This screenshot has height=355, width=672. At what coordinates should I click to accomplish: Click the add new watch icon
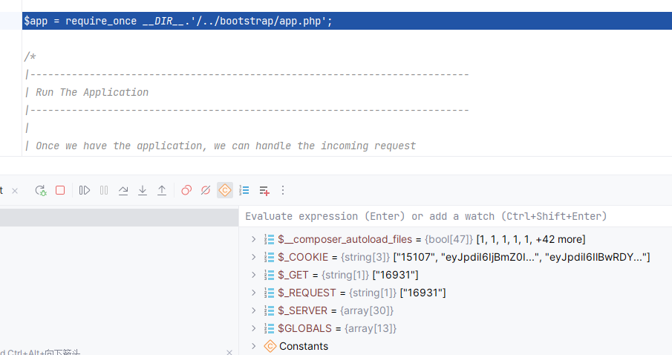click(264, 191)
